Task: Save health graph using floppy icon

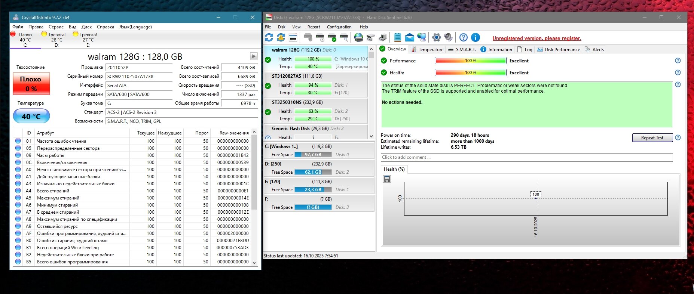Action: (x=387, y=179)
